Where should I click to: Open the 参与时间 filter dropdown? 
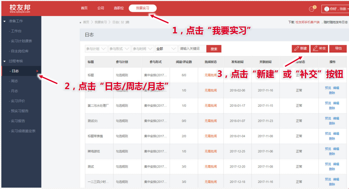(x=143, y=49)
